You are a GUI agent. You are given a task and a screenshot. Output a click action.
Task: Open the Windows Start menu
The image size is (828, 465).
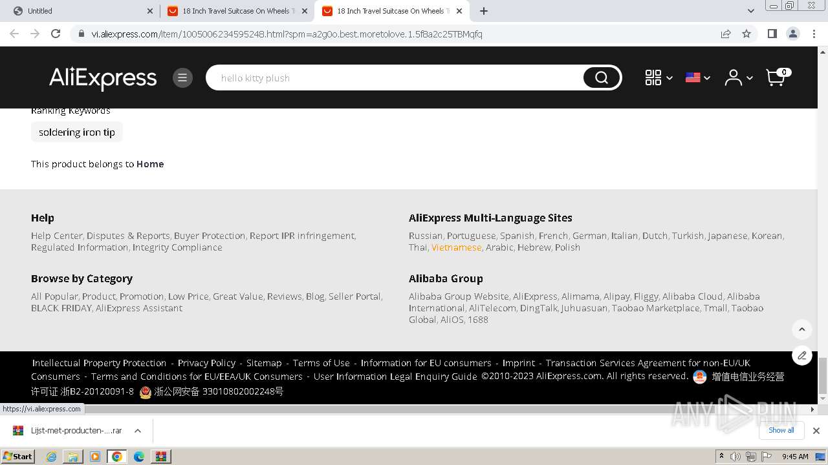pos(17,457)
